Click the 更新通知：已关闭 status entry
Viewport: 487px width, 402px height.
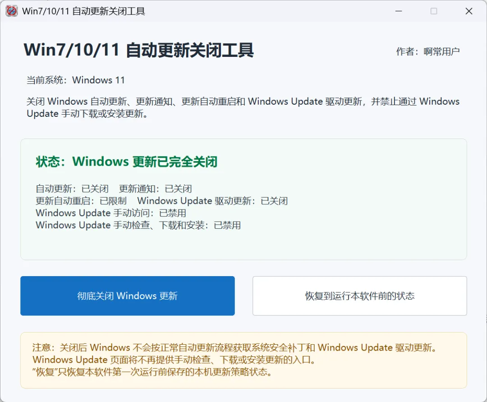click(x=155, y=189)
